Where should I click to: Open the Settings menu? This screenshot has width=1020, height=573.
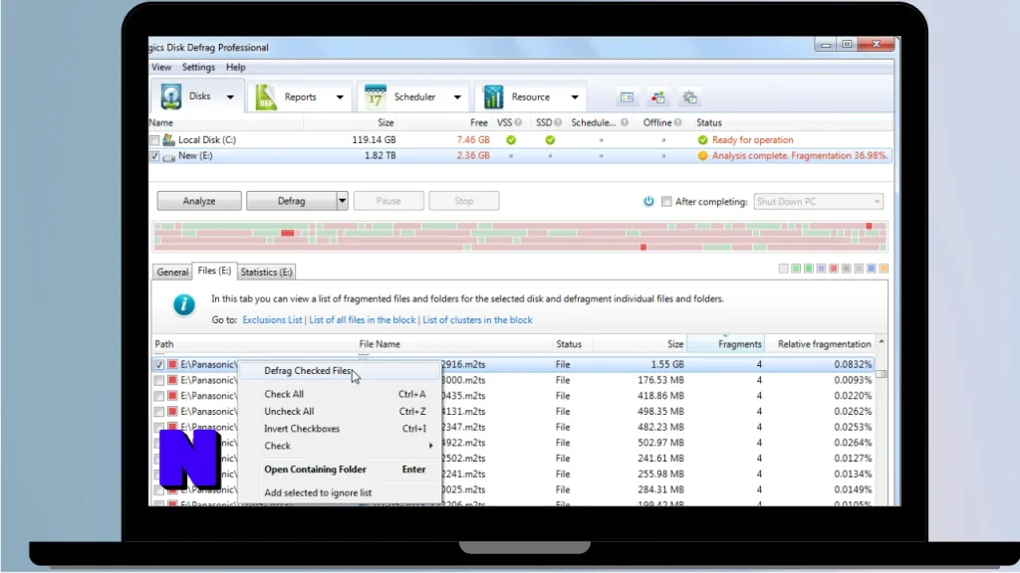pyautogui.click(x=198, y=67)
